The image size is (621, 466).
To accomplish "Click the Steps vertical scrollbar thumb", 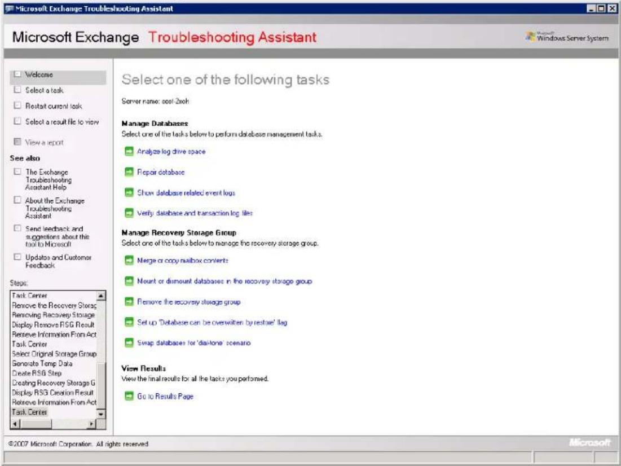I will (101, 385).
